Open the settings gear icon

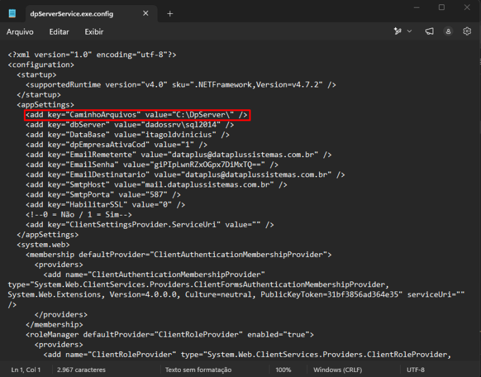coord(467,31)
